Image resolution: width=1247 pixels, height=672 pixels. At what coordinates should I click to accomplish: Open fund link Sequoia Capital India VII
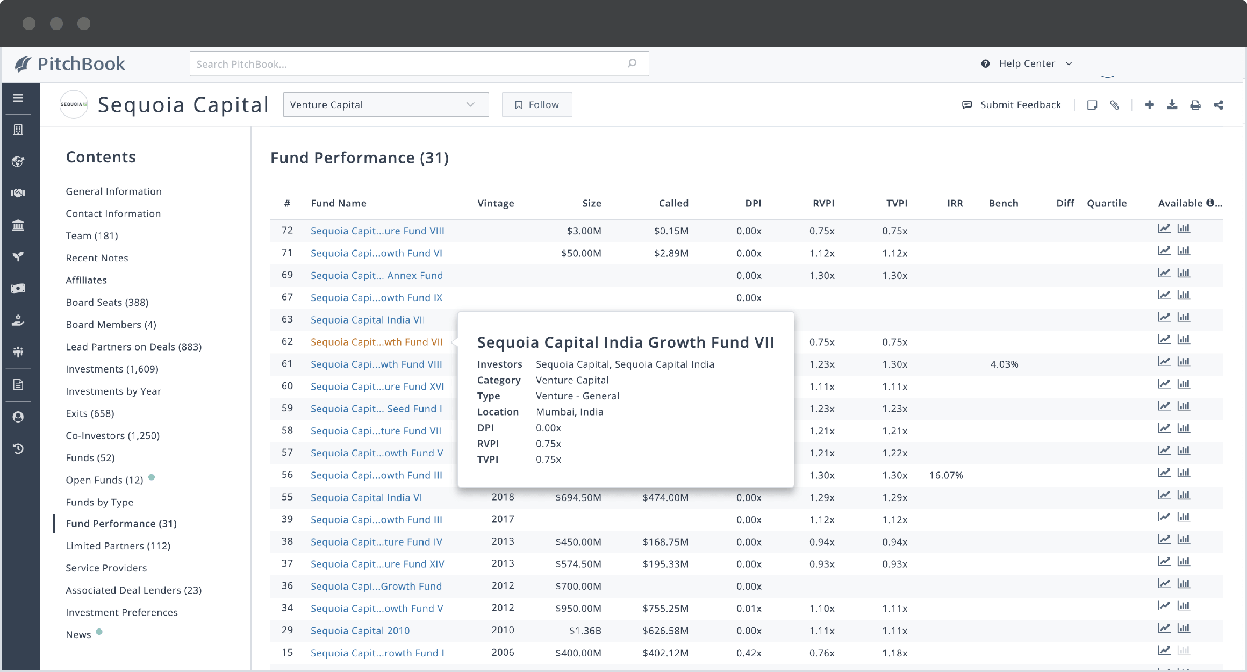pos(368,320)
